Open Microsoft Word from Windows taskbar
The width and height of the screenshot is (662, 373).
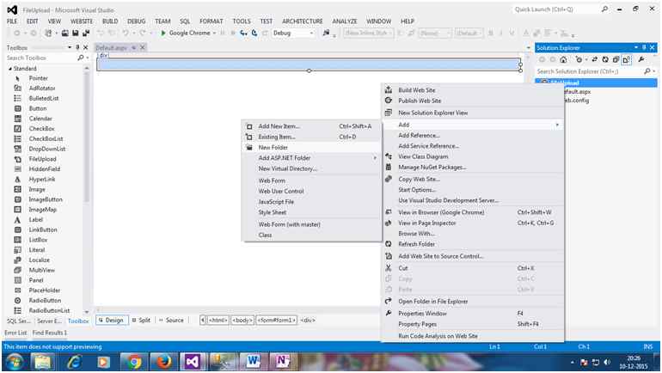click(x=253, y=362)
